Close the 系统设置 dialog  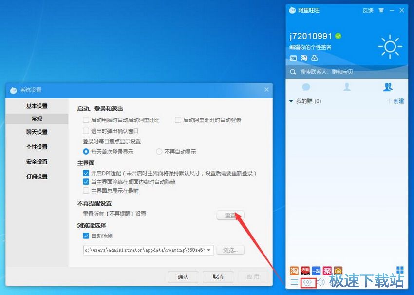(267, 90)
